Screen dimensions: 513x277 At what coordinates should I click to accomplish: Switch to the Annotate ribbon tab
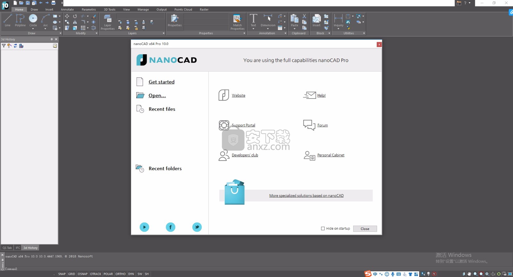67,10
